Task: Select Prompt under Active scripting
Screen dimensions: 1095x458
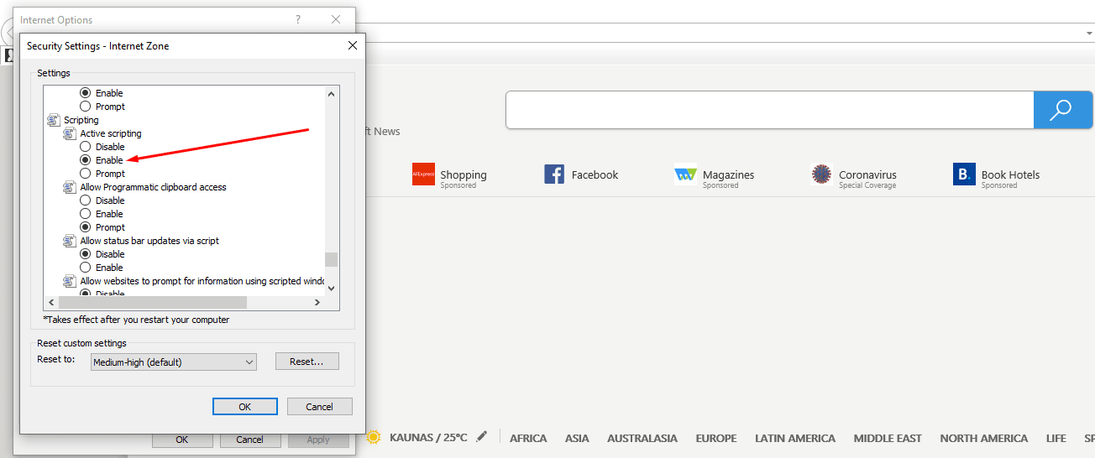Action: click(x=86, y=174)
